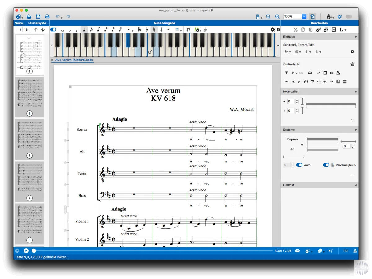The height and width of the screenshot is (279, 372).
Task: Collapse the Notenzeilen section
Action: pos(356,92)
